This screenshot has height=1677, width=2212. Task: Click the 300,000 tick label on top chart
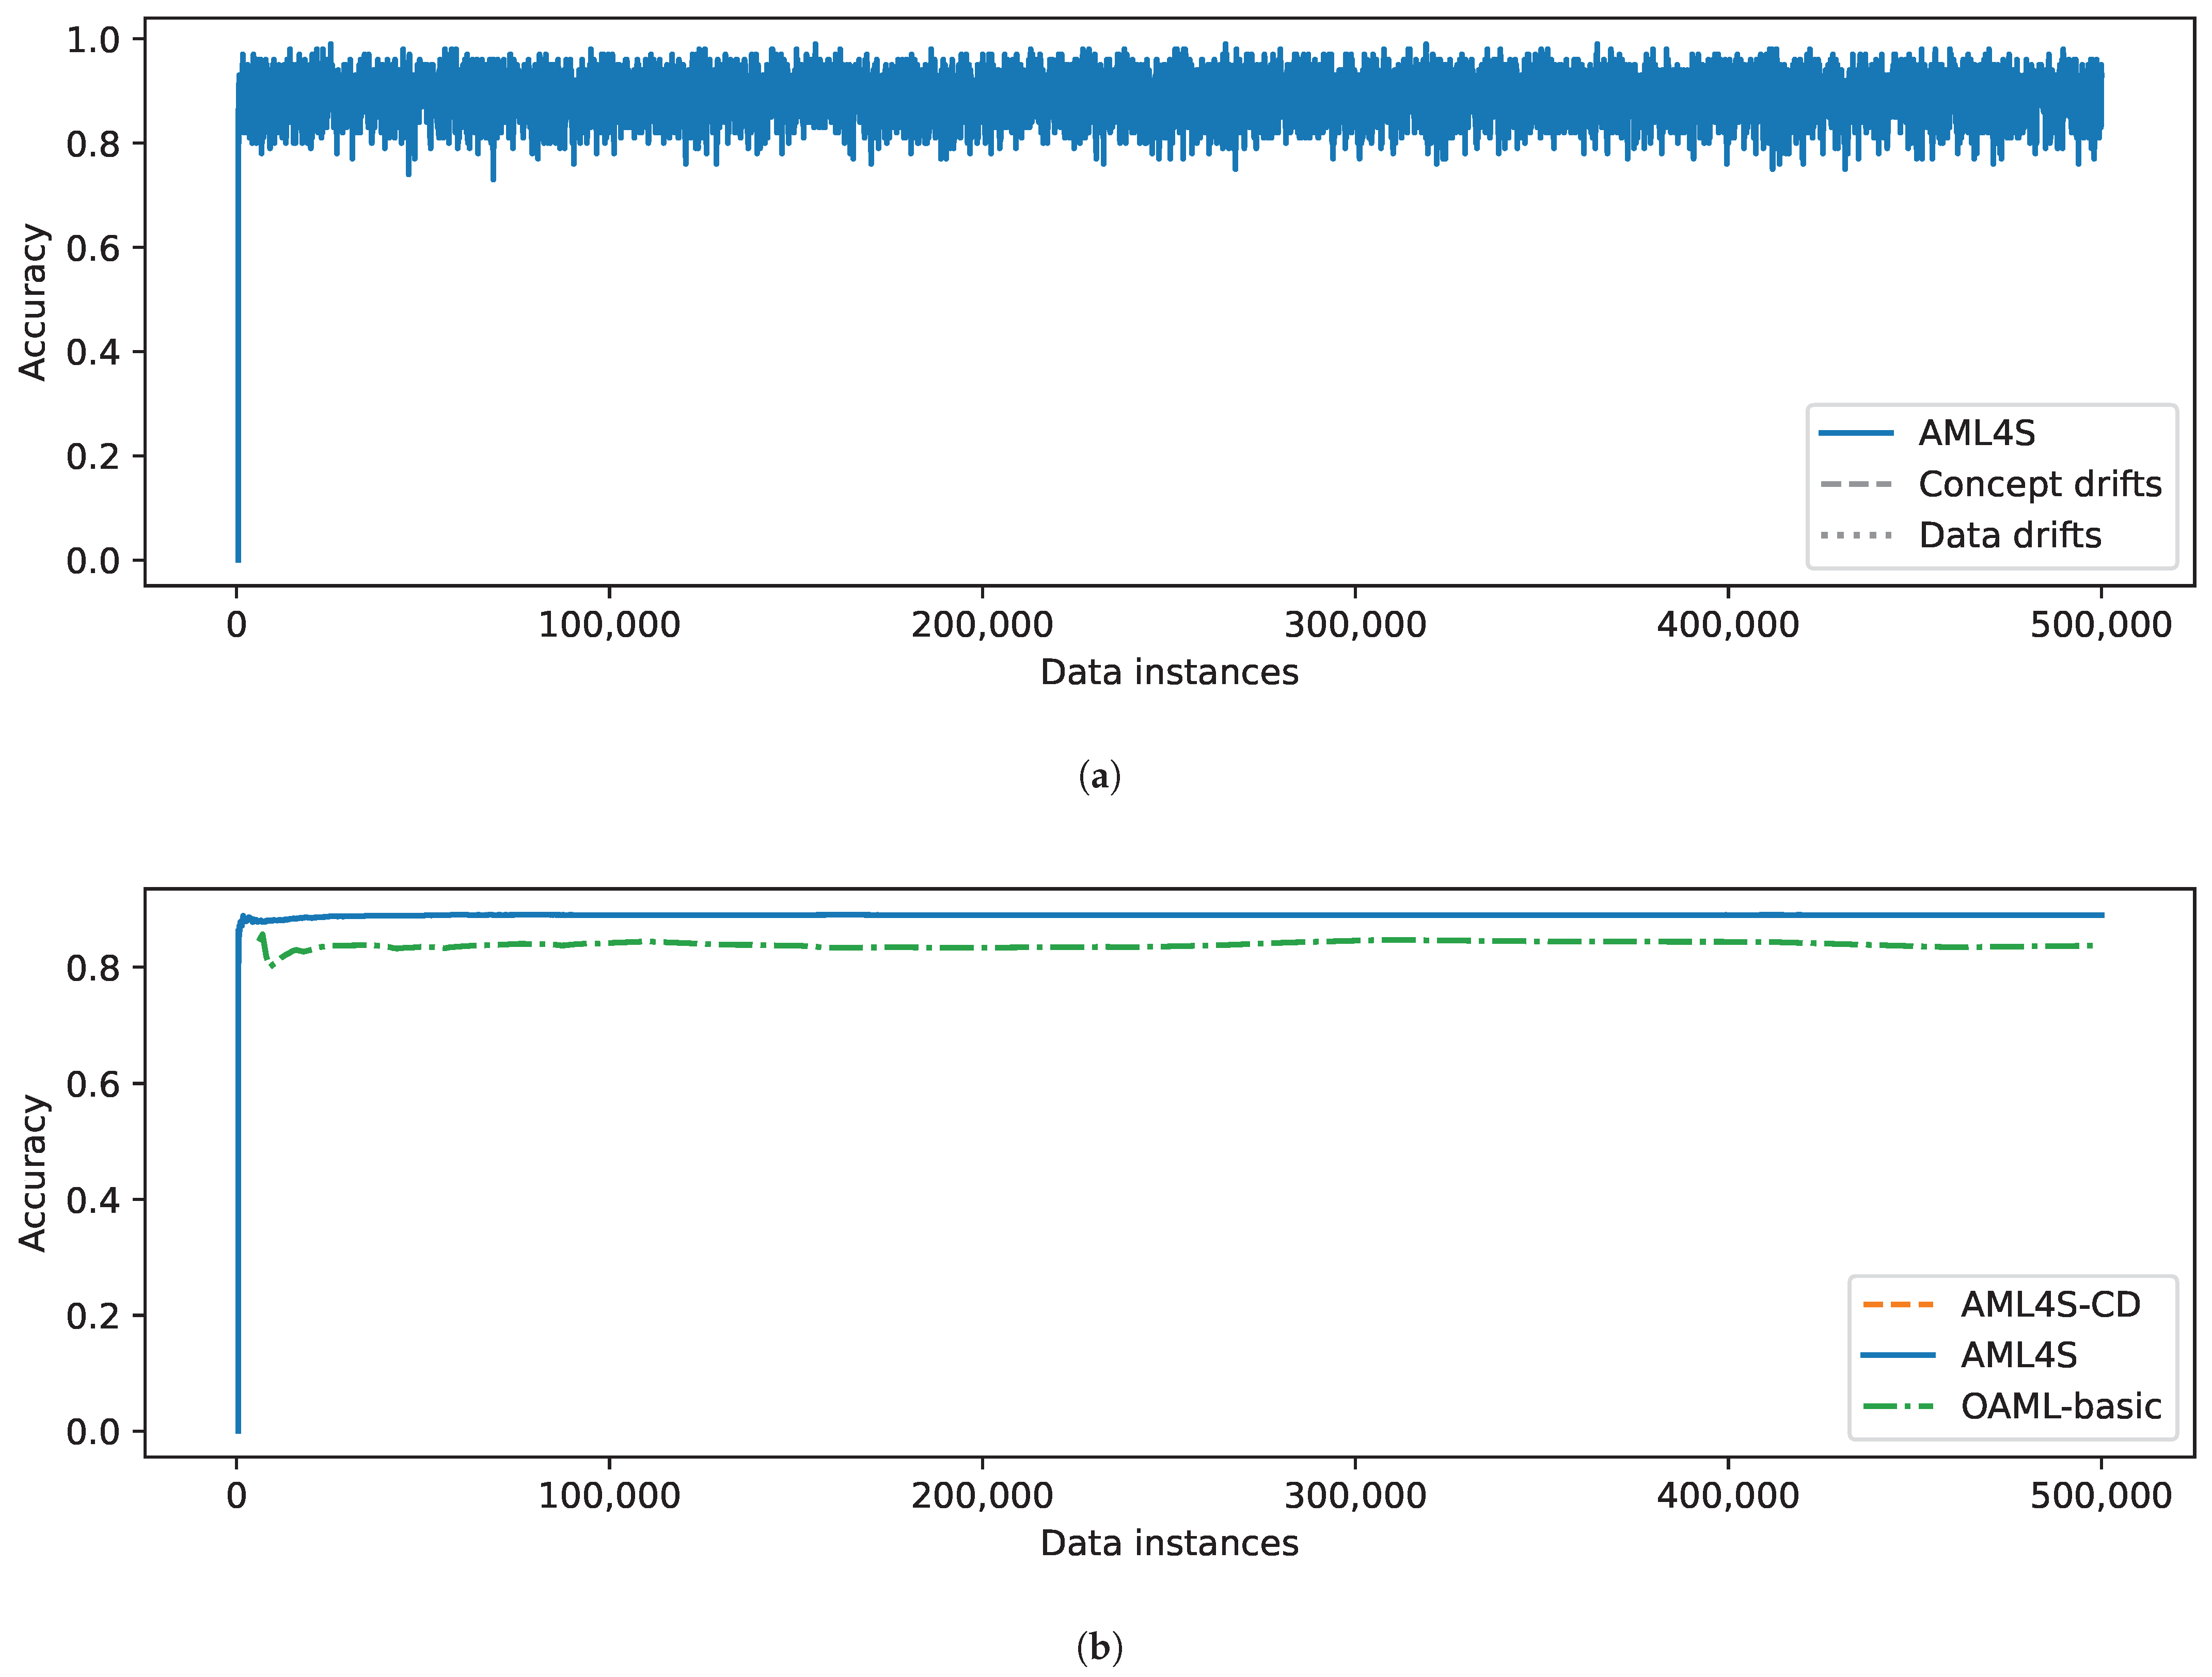1355,625
